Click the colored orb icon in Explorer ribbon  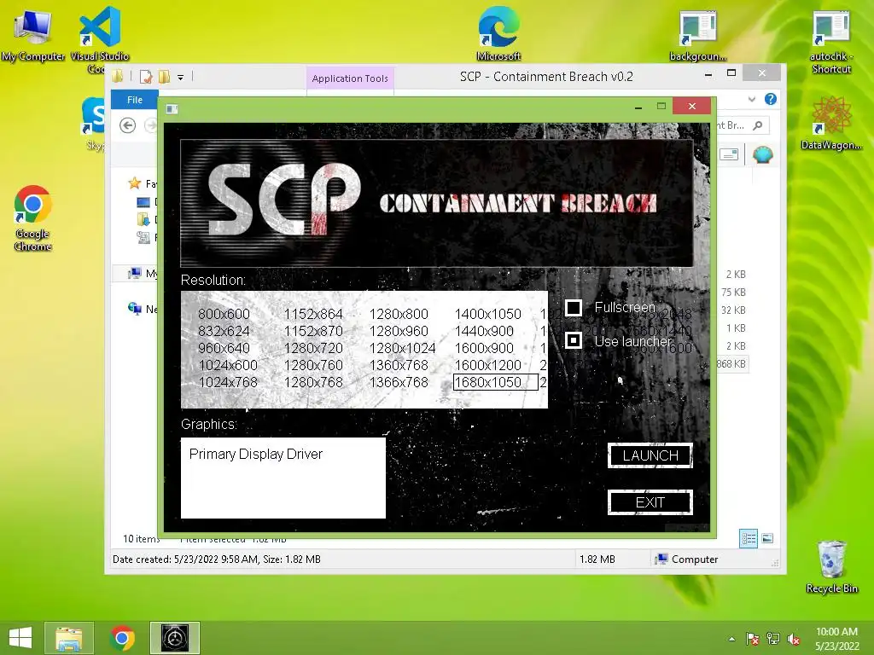point(762,154)
